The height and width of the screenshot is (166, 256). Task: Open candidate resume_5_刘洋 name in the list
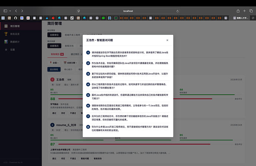[x=66, y=125]
